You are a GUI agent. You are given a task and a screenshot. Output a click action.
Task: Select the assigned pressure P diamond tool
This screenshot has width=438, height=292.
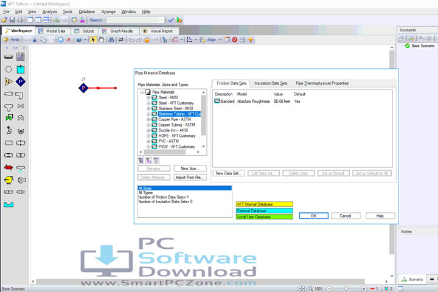(21, 82)
